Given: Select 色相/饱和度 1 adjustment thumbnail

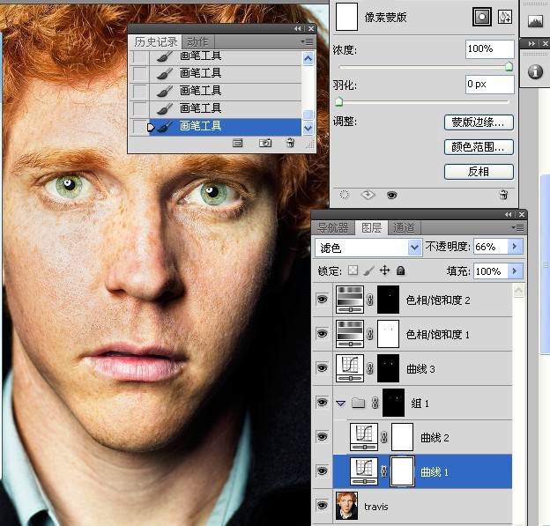Looking at the screenshot, I should 350,334.
